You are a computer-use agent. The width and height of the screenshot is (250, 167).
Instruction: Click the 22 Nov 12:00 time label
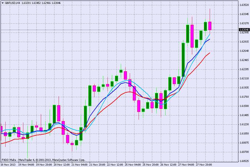(x=115, y=164)
